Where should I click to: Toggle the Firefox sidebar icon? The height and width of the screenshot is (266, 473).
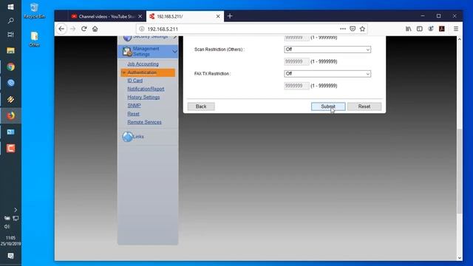click(x=420, y=29)
